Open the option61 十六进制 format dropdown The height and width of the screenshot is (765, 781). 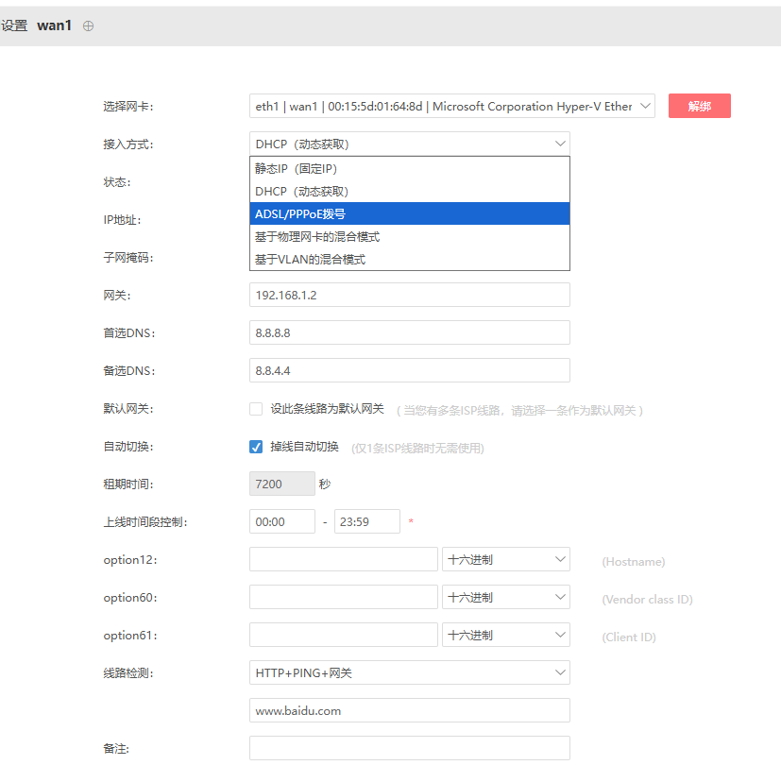click(x=506, y=635)
